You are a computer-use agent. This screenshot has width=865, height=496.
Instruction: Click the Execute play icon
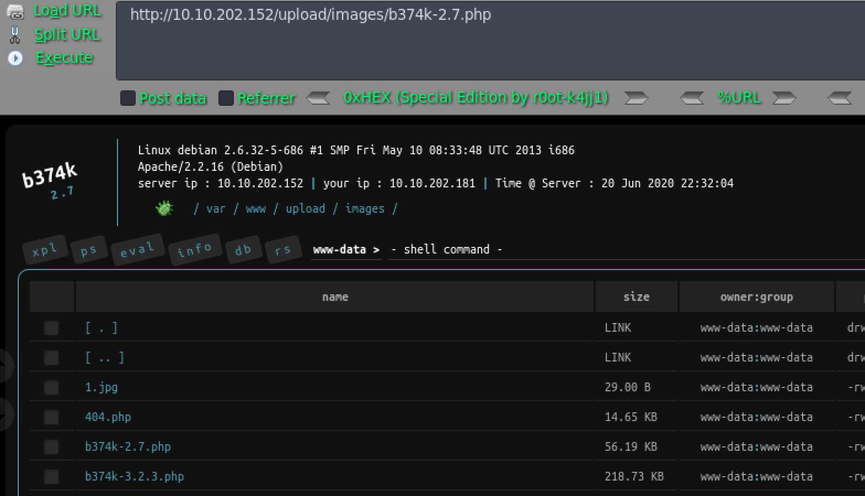click(15, 58)
